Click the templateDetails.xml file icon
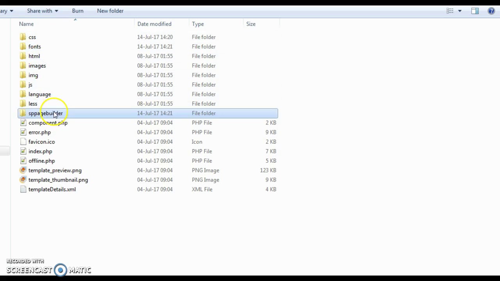The image size is (500, 281). 23,189
